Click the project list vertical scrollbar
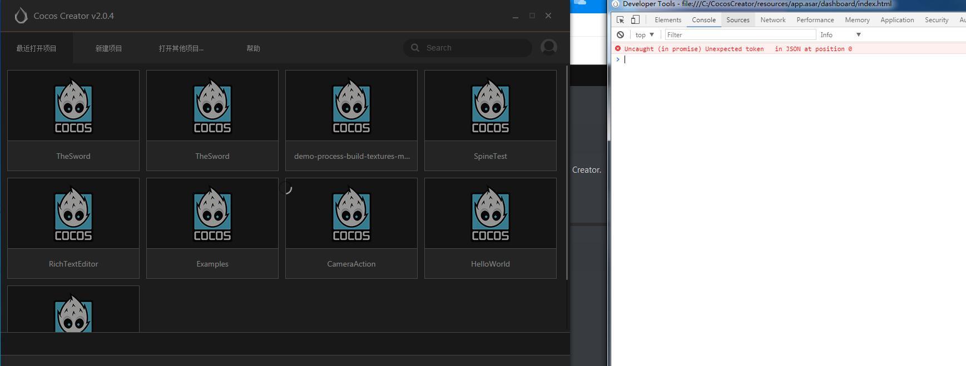966x366 pixels. pyautogui.click(x=567, y=172)
